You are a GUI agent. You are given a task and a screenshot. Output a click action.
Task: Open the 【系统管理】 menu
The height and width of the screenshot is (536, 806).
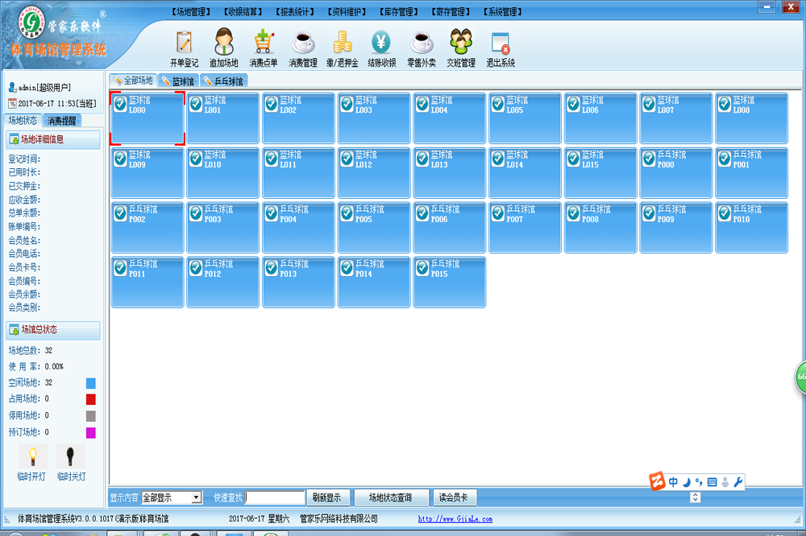click(503, 12)
